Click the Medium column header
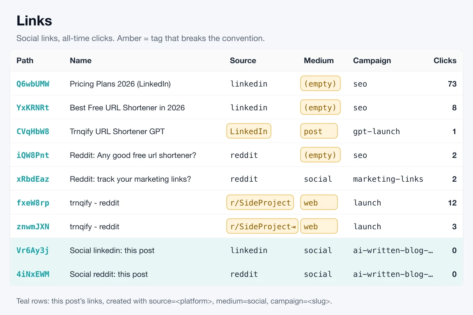Image resolution: width=473 pixels, height=315 pixels. (x=319, y=61)
